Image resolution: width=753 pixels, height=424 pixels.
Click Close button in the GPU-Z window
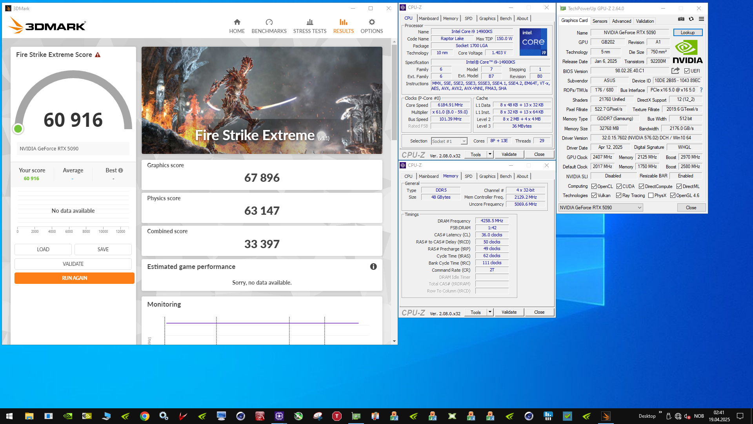coord(691,208)
